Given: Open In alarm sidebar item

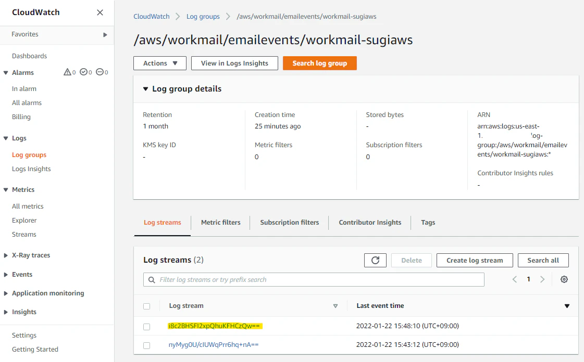Looking at the screenshot, I should (x=24, y=89).
